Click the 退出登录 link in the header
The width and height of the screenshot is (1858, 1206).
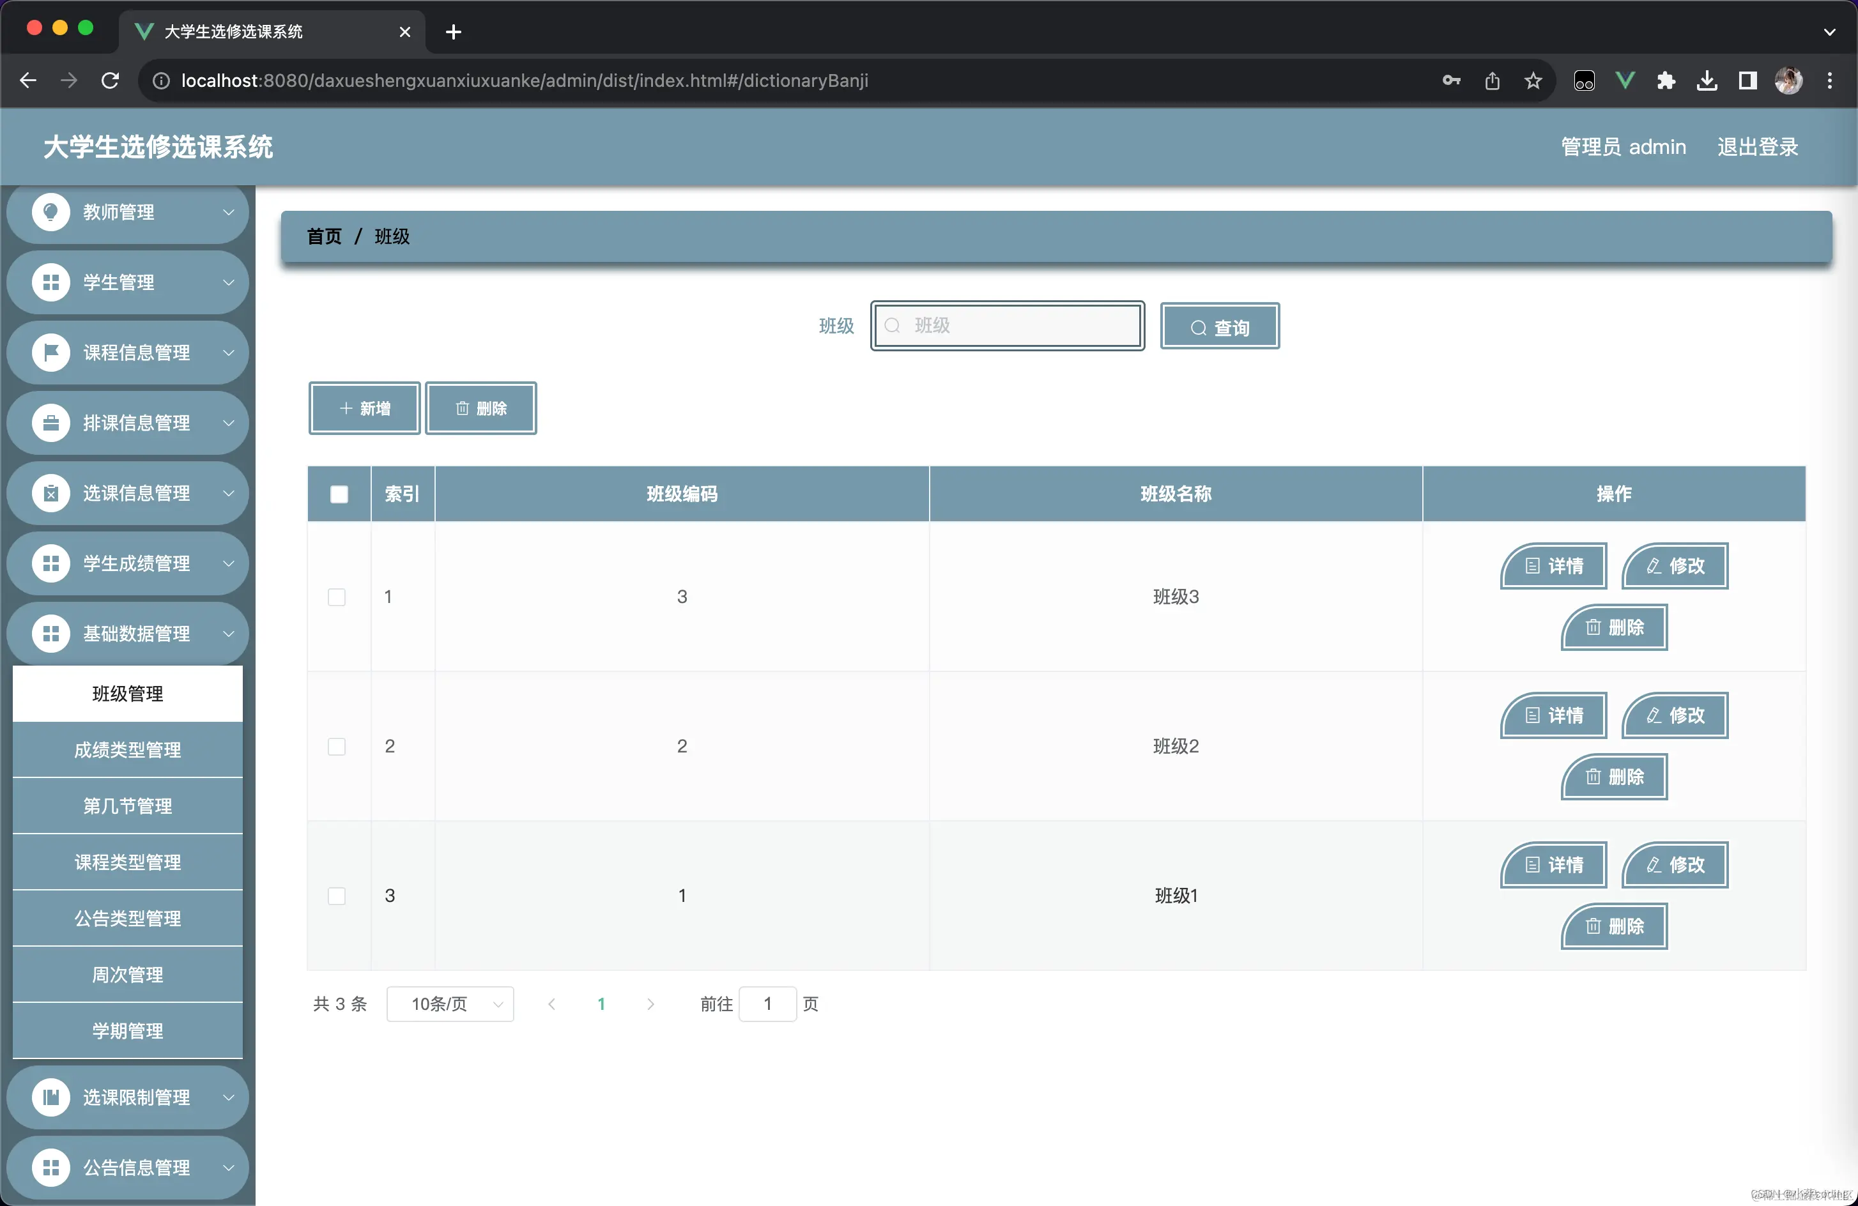(x=1757, y=147)
